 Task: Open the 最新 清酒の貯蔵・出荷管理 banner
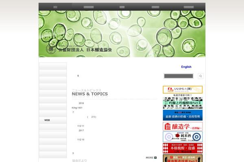tap(183, 115)
